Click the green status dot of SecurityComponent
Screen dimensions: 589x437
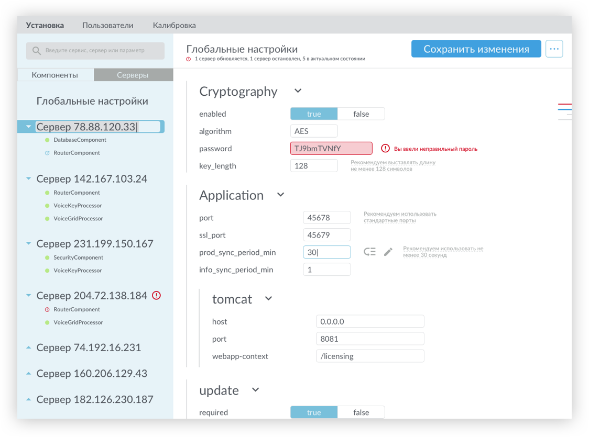pos(47,257)
